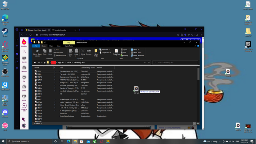
Task: Switch to the Home ribbon tab
Action: (x=44, y=46)
